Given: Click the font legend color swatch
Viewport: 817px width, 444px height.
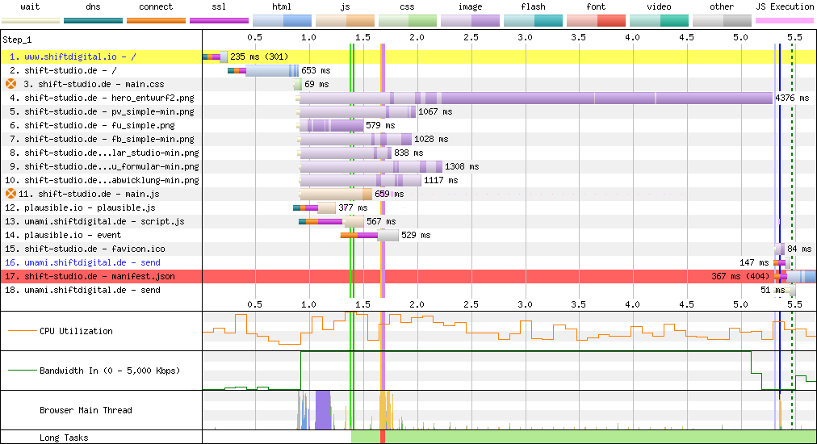Looking at the screenshot, I should [x=596, y=21].
